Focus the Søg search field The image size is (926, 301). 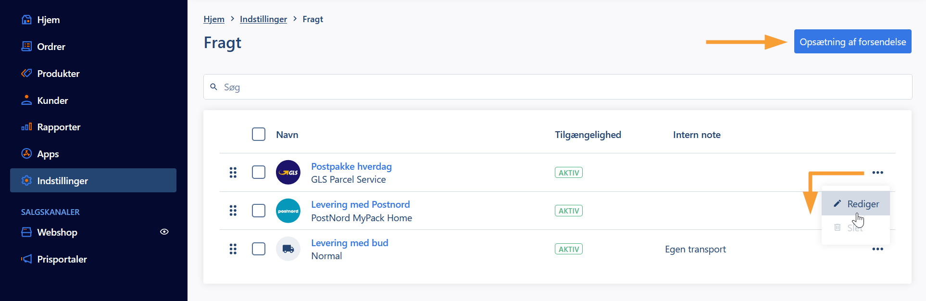(x=558, y=87)
